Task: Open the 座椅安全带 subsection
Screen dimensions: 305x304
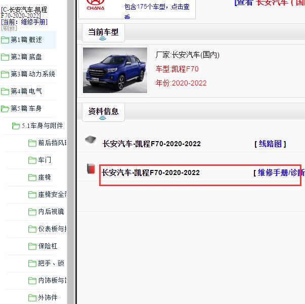Action: pyautogui.click(x=53, y=194)
